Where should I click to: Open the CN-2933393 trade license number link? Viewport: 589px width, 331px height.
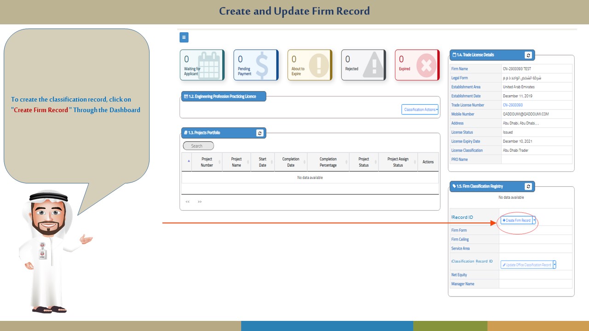coord(513,105)
